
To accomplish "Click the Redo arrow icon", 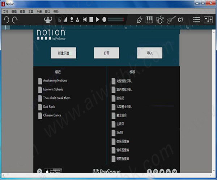I will 15,20.
